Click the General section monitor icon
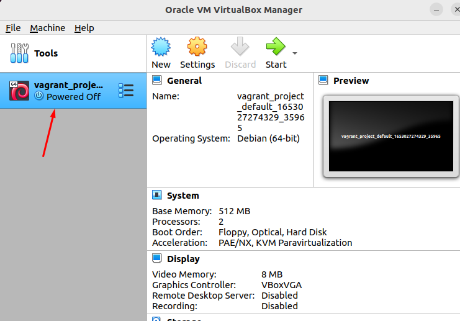The height and width of the screenshot is (321, 460). [157, 80]
